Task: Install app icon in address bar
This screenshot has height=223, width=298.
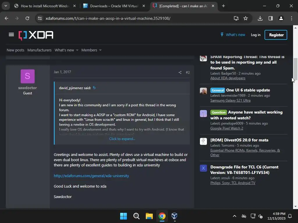Action: (x=236, y=18)
